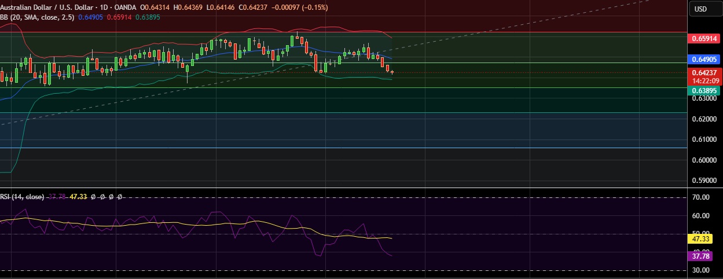Click the purple 37.78 RSI axis label
Screen dimensions: 723x279
(x=703, y=256)
